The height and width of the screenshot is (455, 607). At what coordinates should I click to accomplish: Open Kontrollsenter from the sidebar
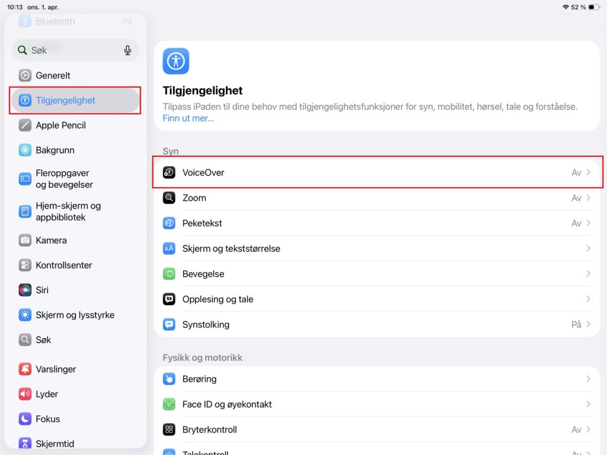click(x=75, y=265)
